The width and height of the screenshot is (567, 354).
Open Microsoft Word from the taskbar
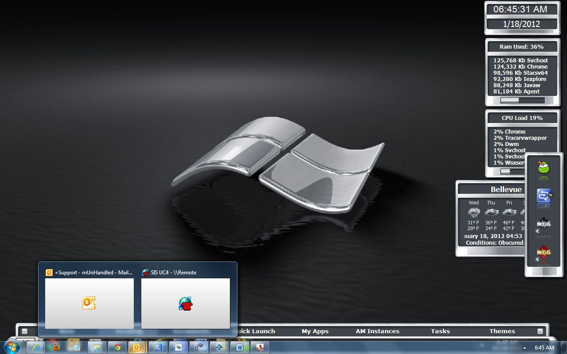click(x=240, y=347)
